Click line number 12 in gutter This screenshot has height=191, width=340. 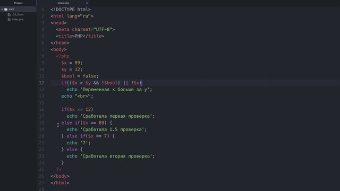coord(41,83)
